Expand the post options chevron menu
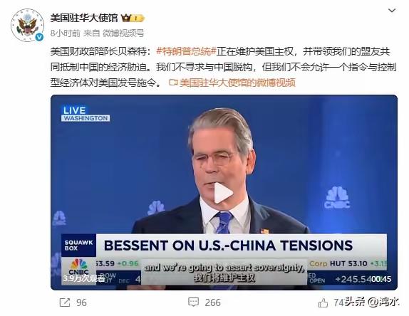The height and width of the screenshot is (316, 409). pyautogui.click(x=392, y=11)
